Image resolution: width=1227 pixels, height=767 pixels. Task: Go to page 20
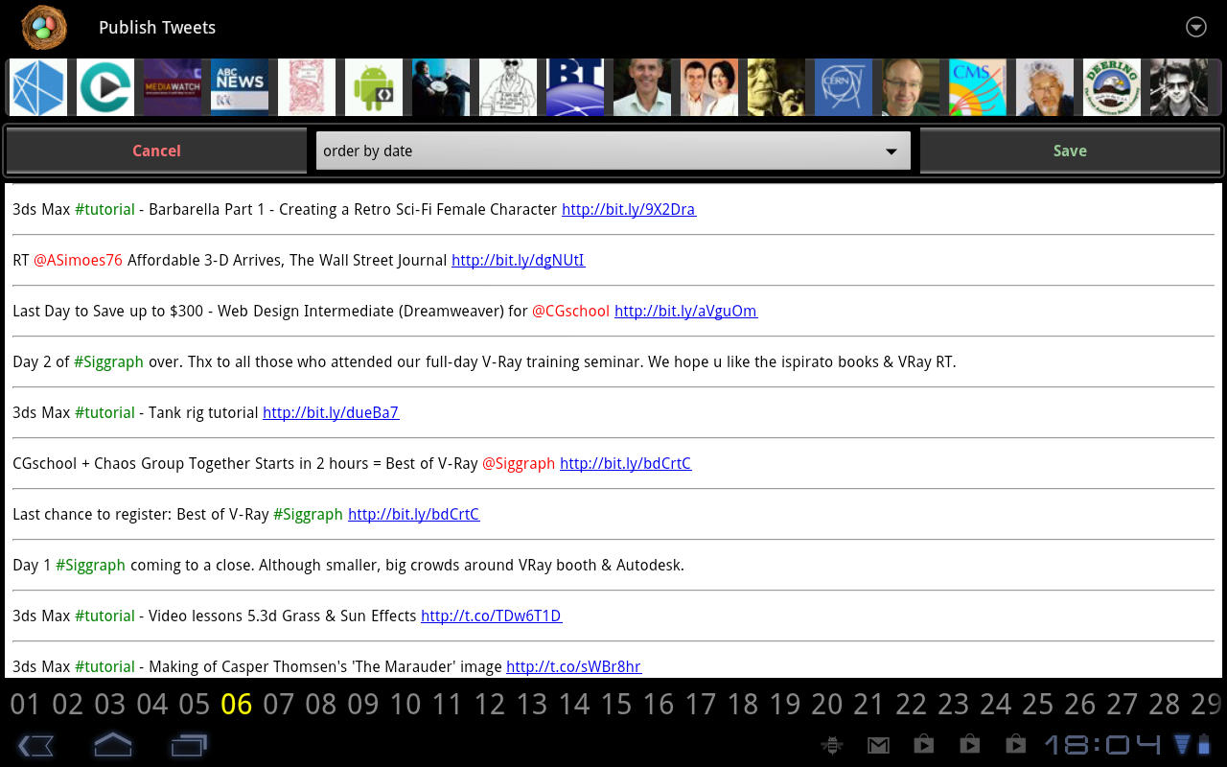pos(826,705)
